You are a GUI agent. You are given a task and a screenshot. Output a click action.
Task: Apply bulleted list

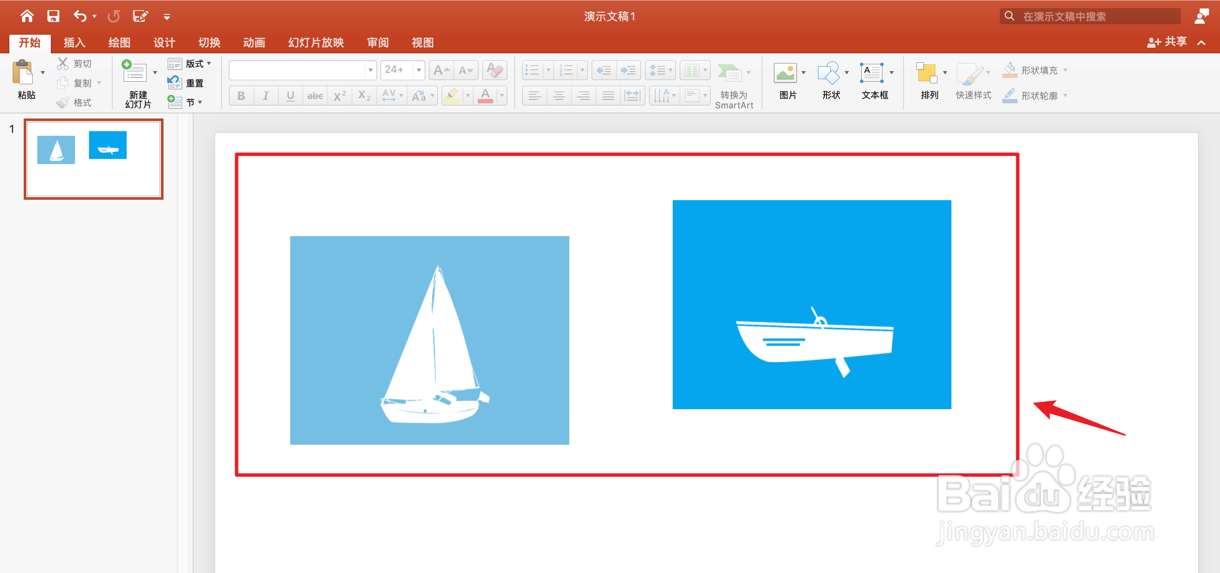(x=532, y=70)
